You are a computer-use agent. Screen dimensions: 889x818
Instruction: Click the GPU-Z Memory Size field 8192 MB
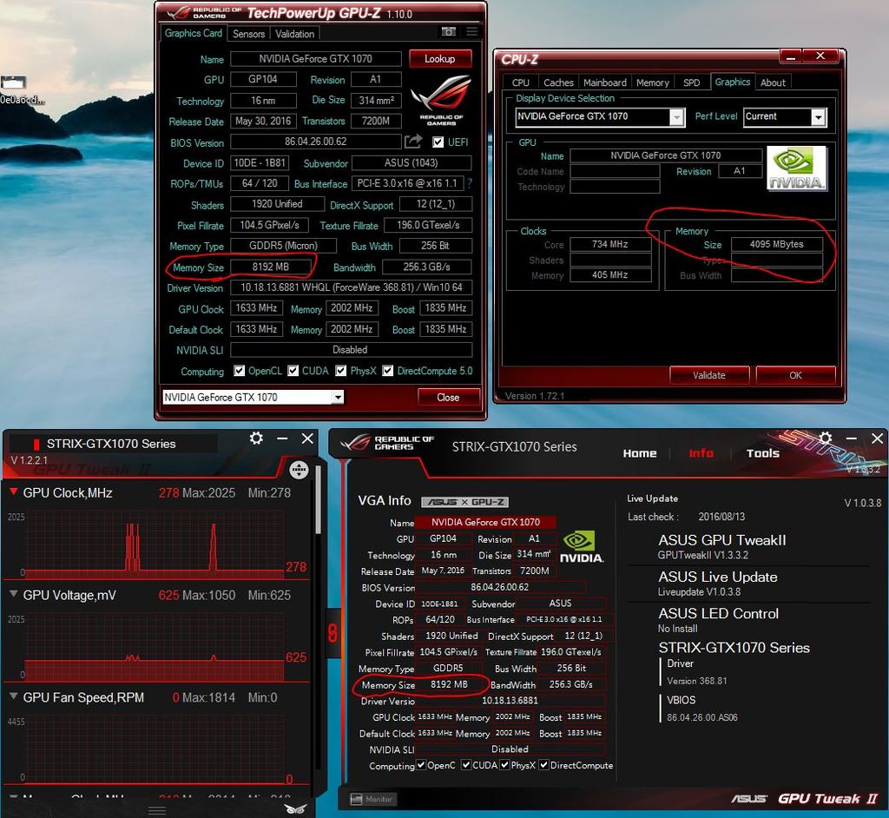(x=271, y=267)
